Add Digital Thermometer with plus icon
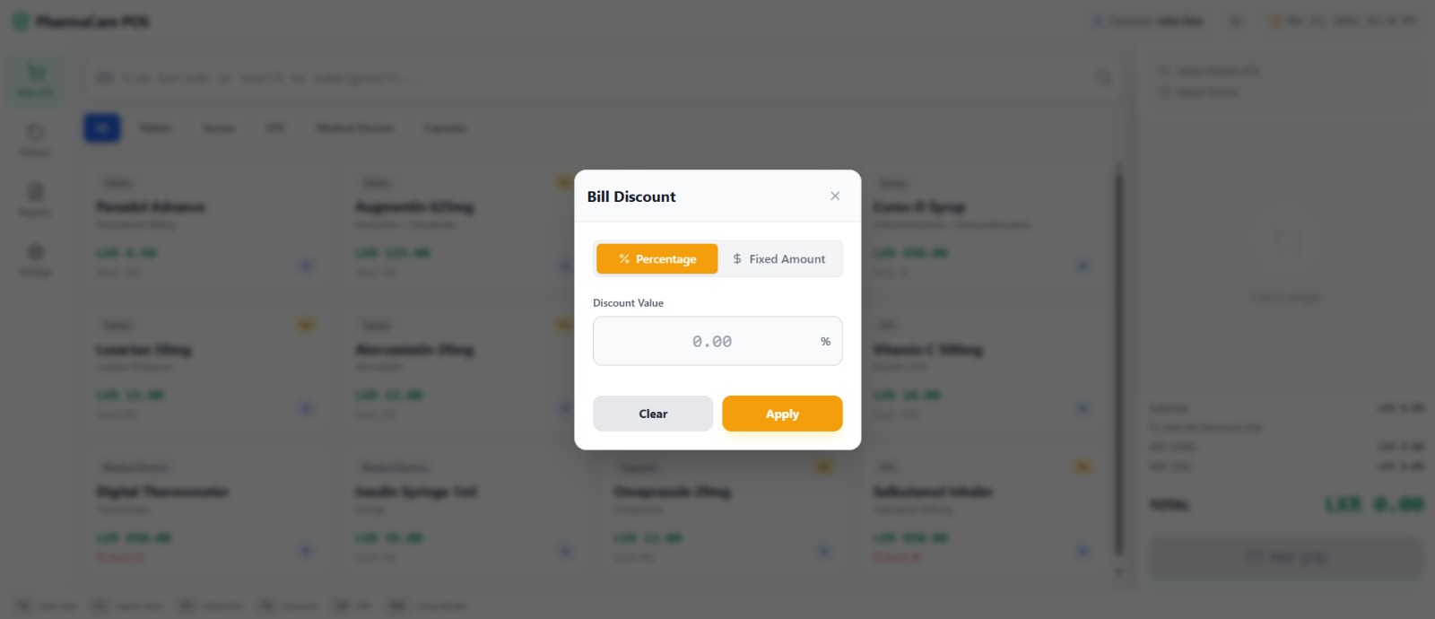Image resolution: width=1435 pixels, height=619 pixels. pyautogui.click(x=306, y=550)
